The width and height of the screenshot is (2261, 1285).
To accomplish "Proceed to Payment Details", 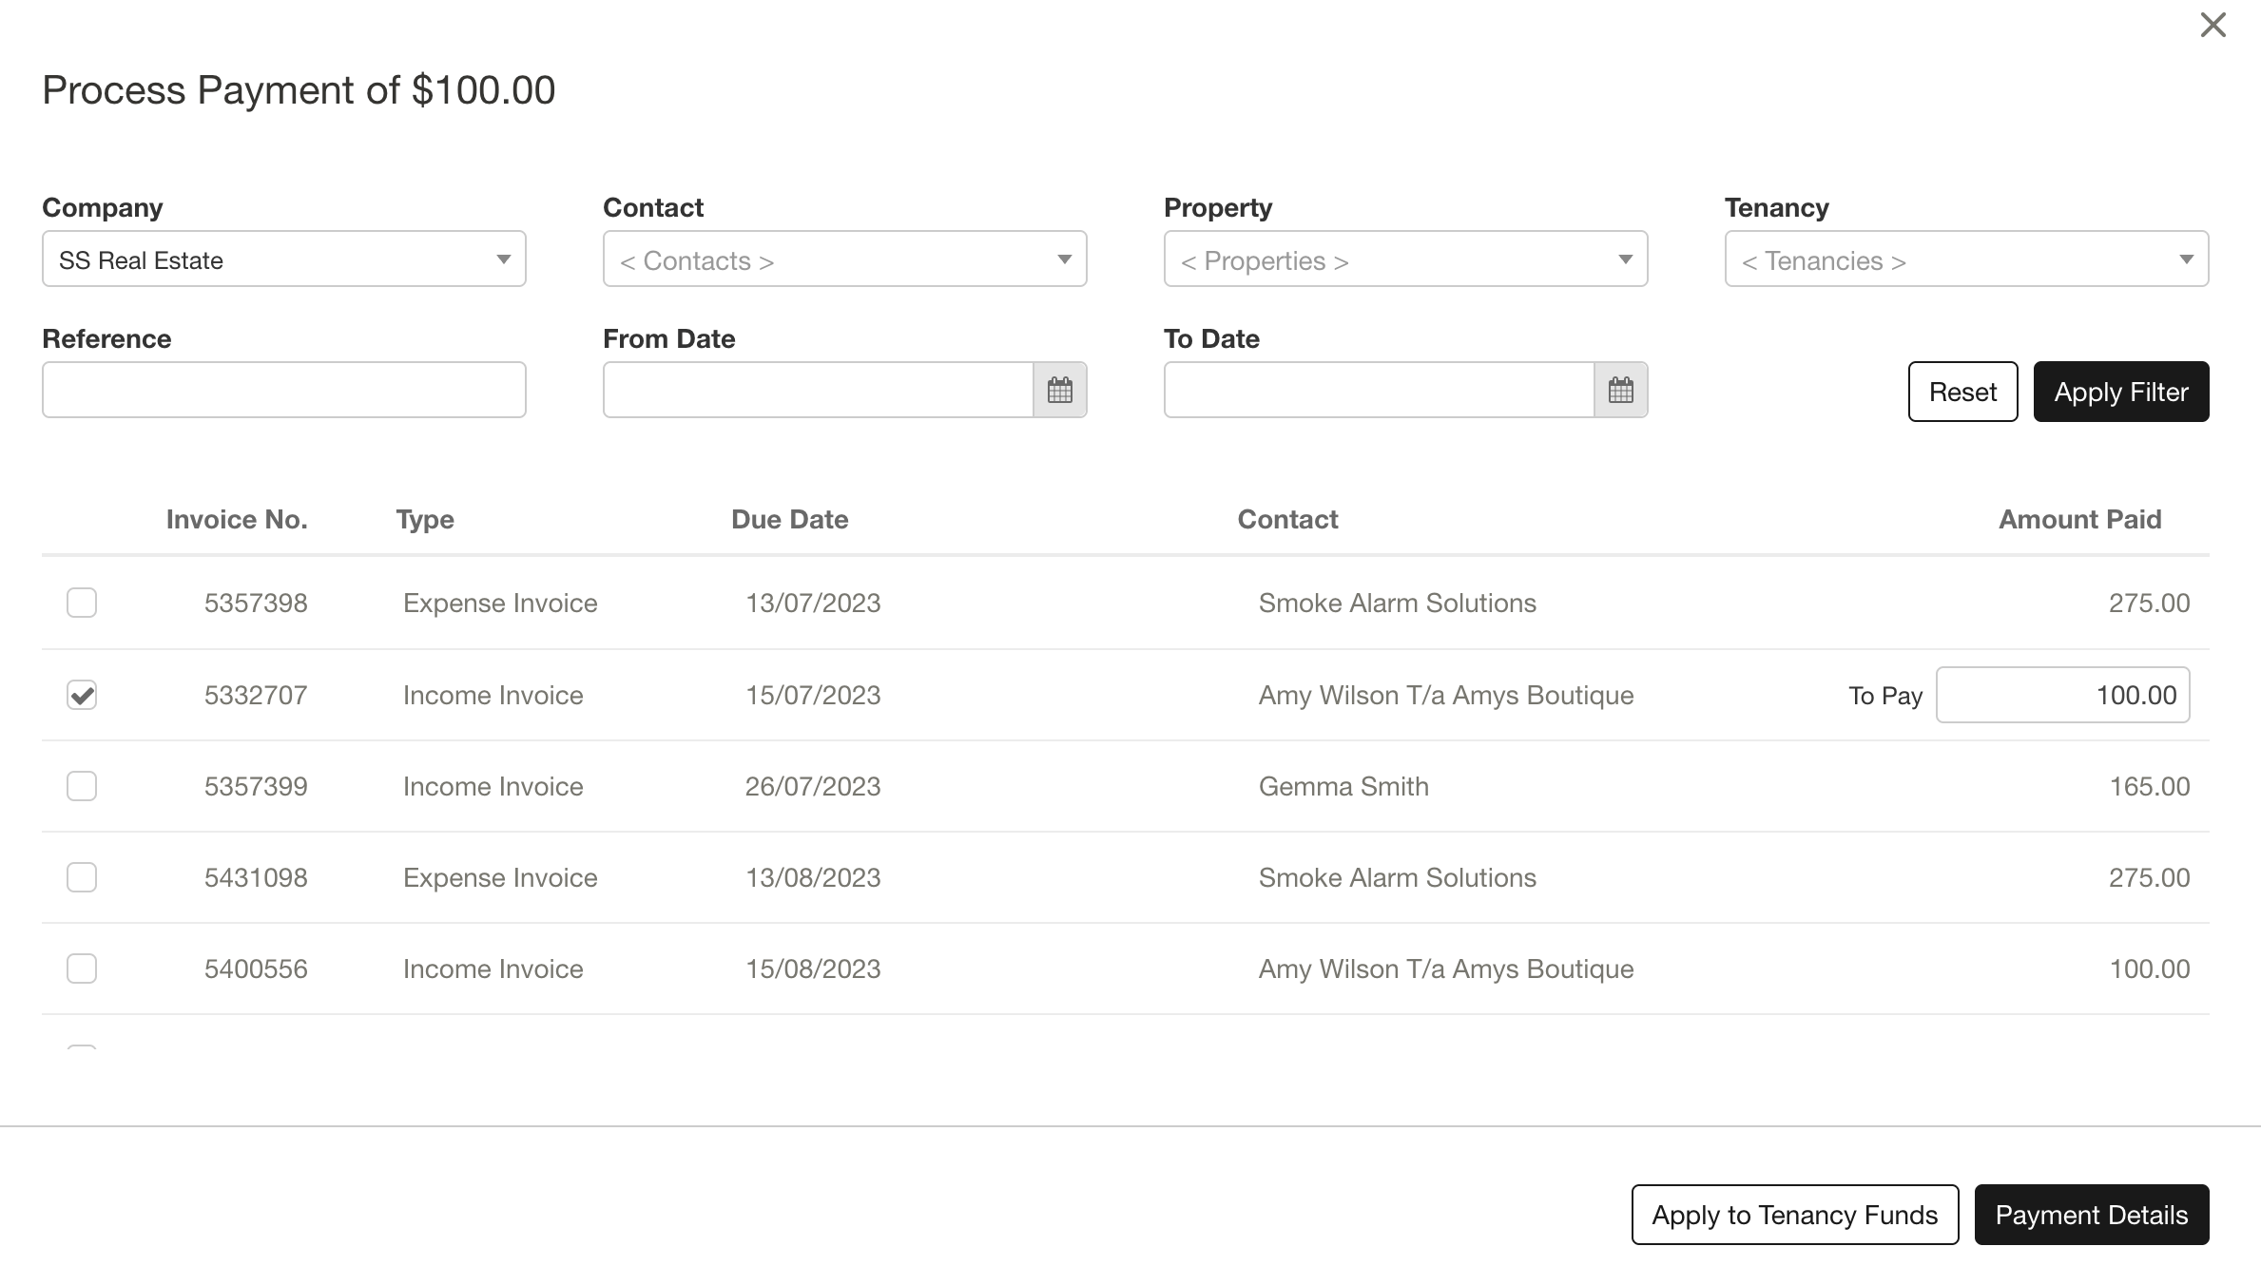I will [2091, 1215].
